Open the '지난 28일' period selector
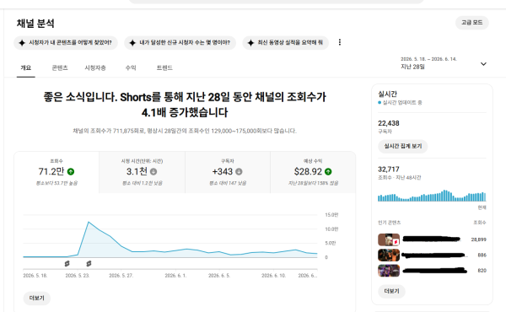This screenshot has width=506, height=312. pos(444,63)
